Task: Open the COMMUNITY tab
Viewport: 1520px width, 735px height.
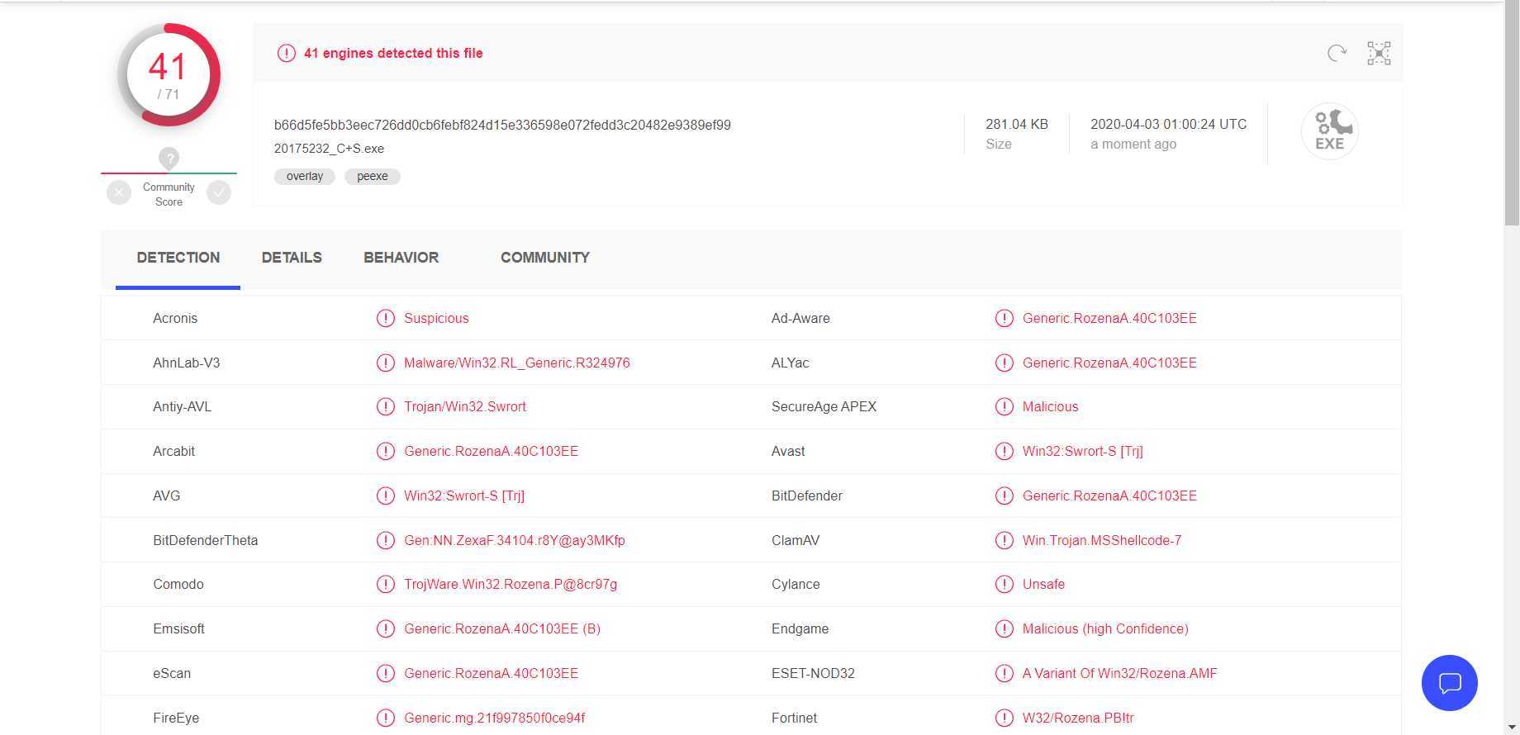Action: [545, 258]
